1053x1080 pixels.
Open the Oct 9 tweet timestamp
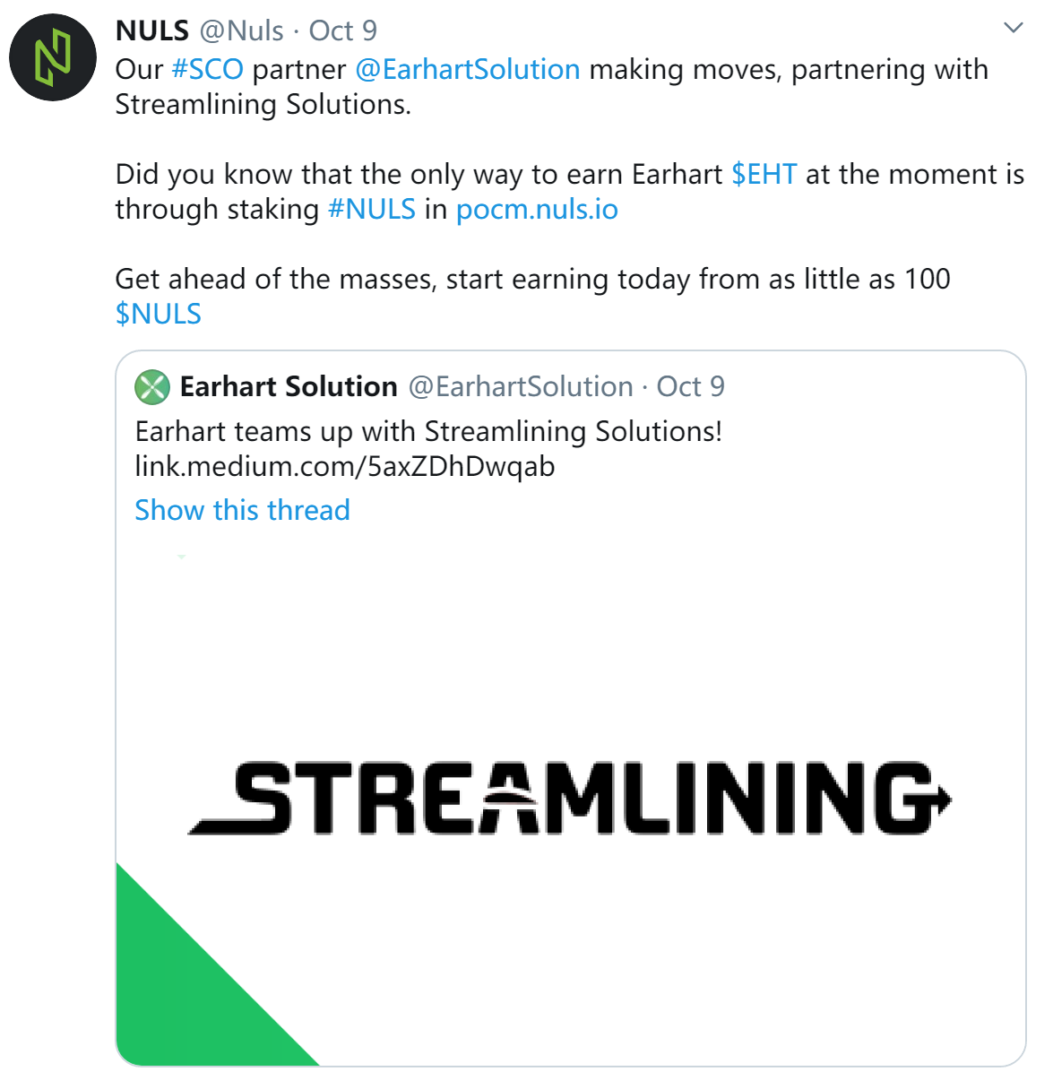[343, 30]
